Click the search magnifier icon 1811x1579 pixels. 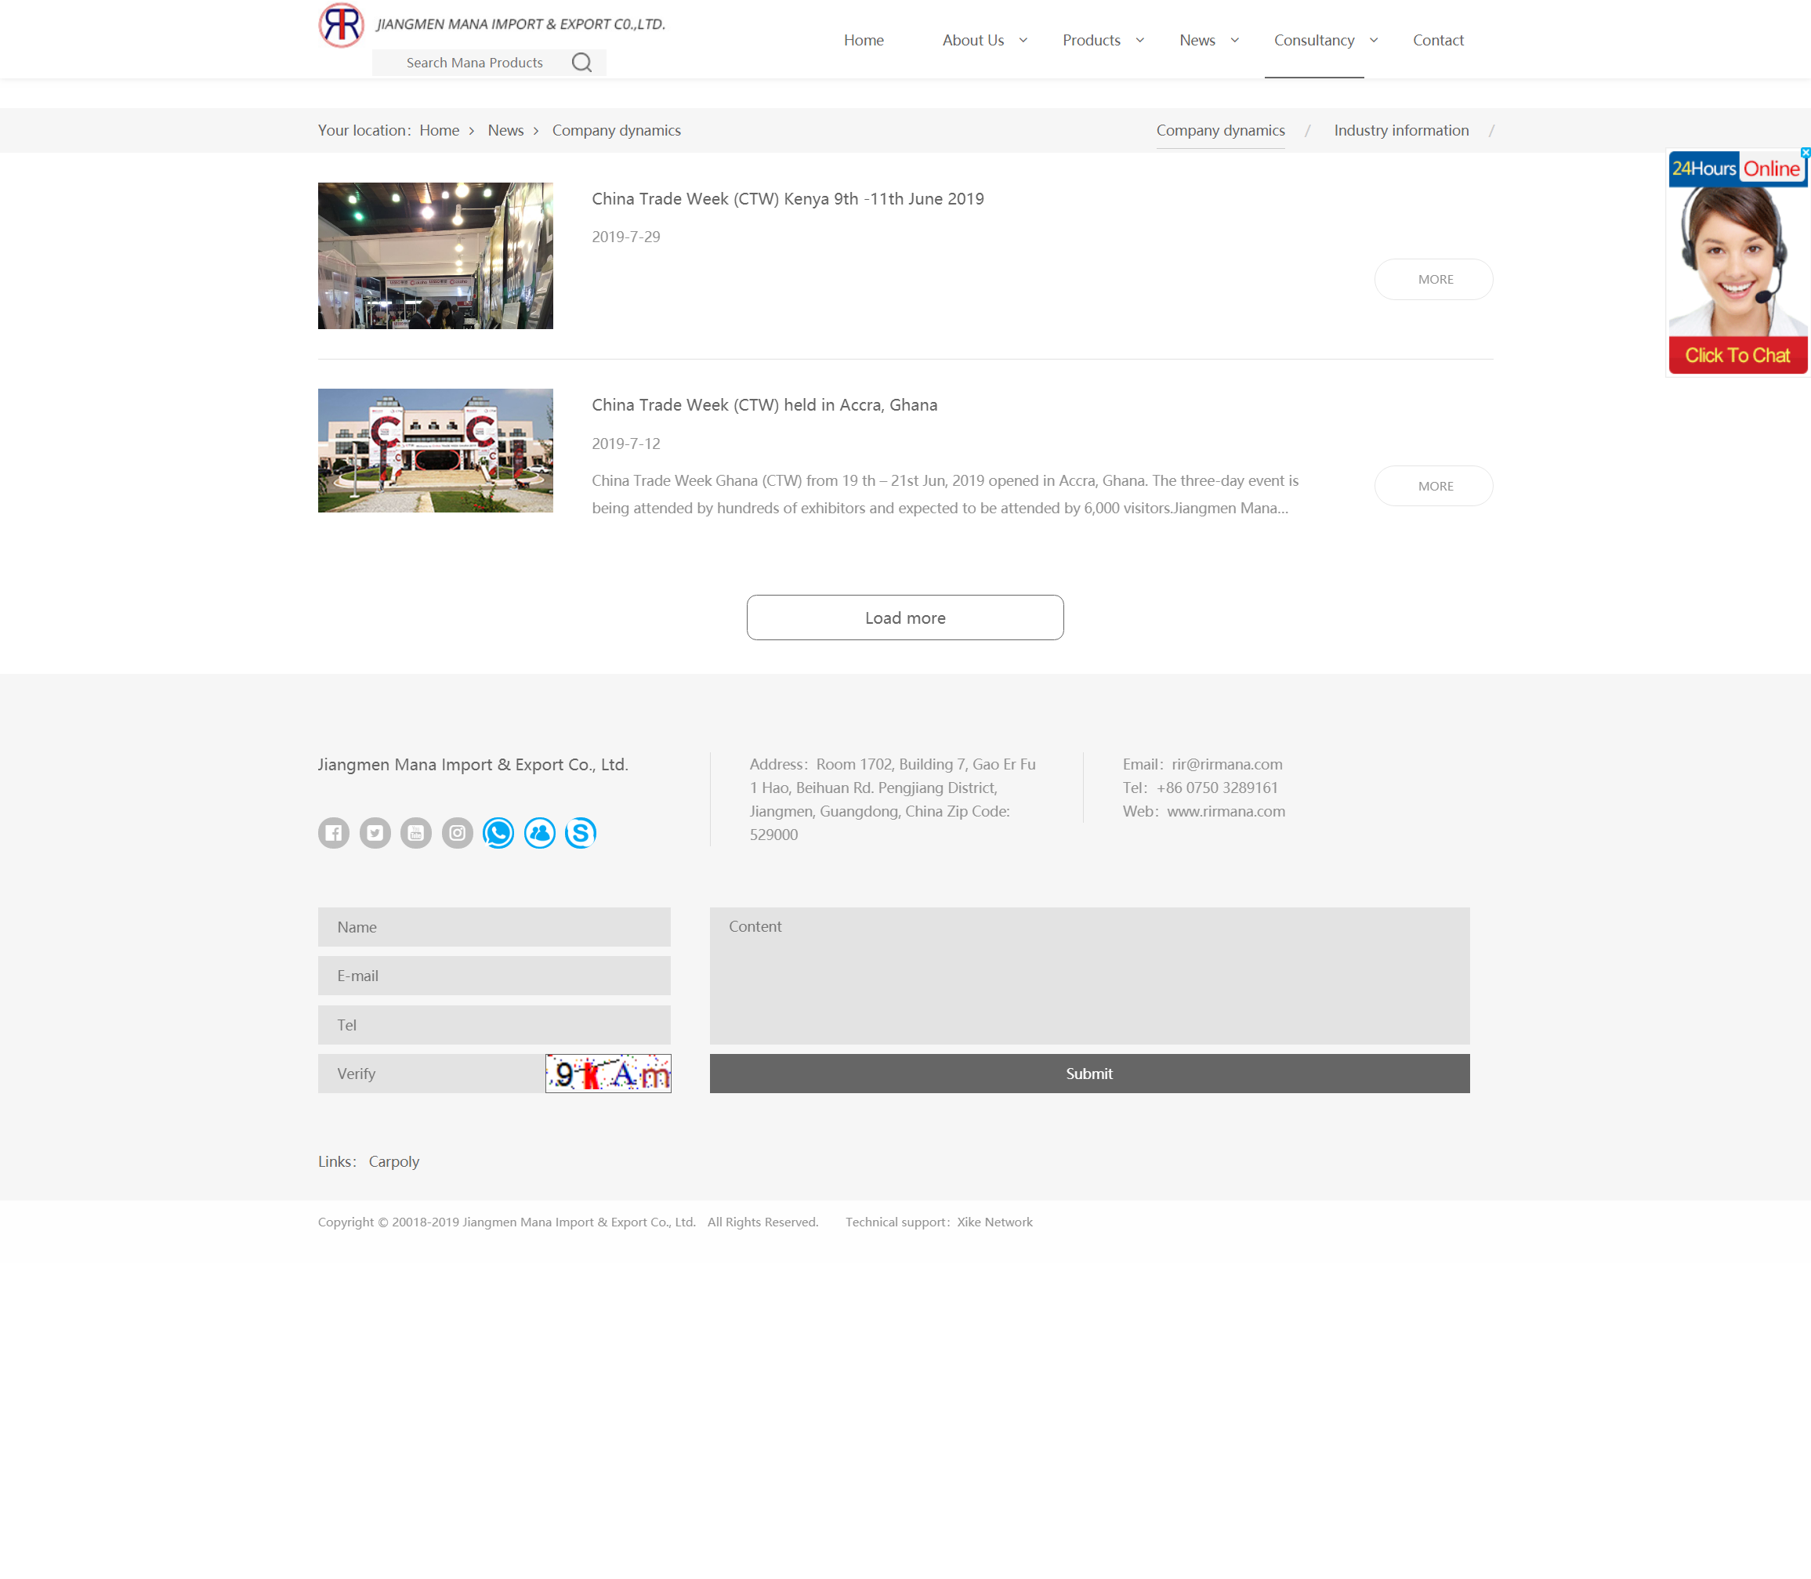coord(581,63)
